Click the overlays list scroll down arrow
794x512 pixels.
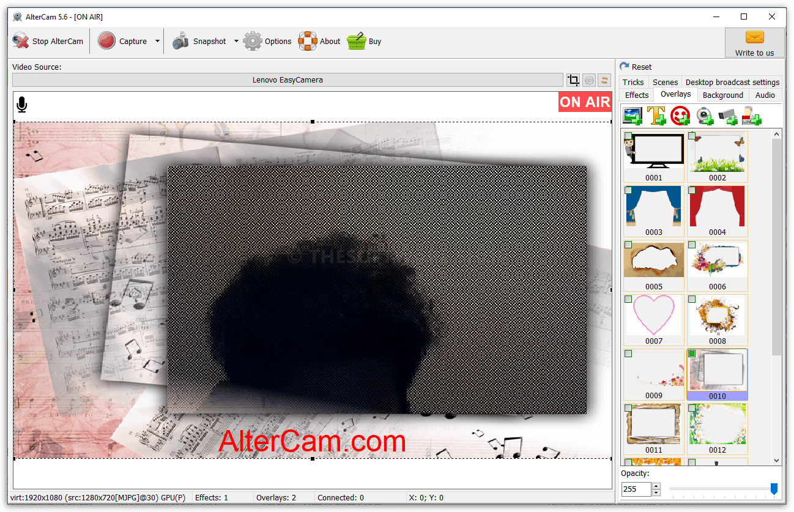pyautogui.click(x=777, y=460)
